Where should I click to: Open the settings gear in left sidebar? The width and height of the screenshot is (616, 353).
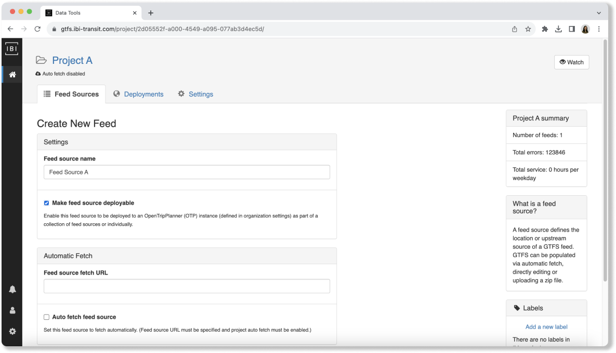coord(12,331)
